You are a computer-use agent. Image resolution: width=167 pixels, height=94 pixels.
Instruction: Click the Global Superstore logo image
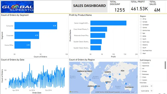pyautogui.click(x=17, y=7)
